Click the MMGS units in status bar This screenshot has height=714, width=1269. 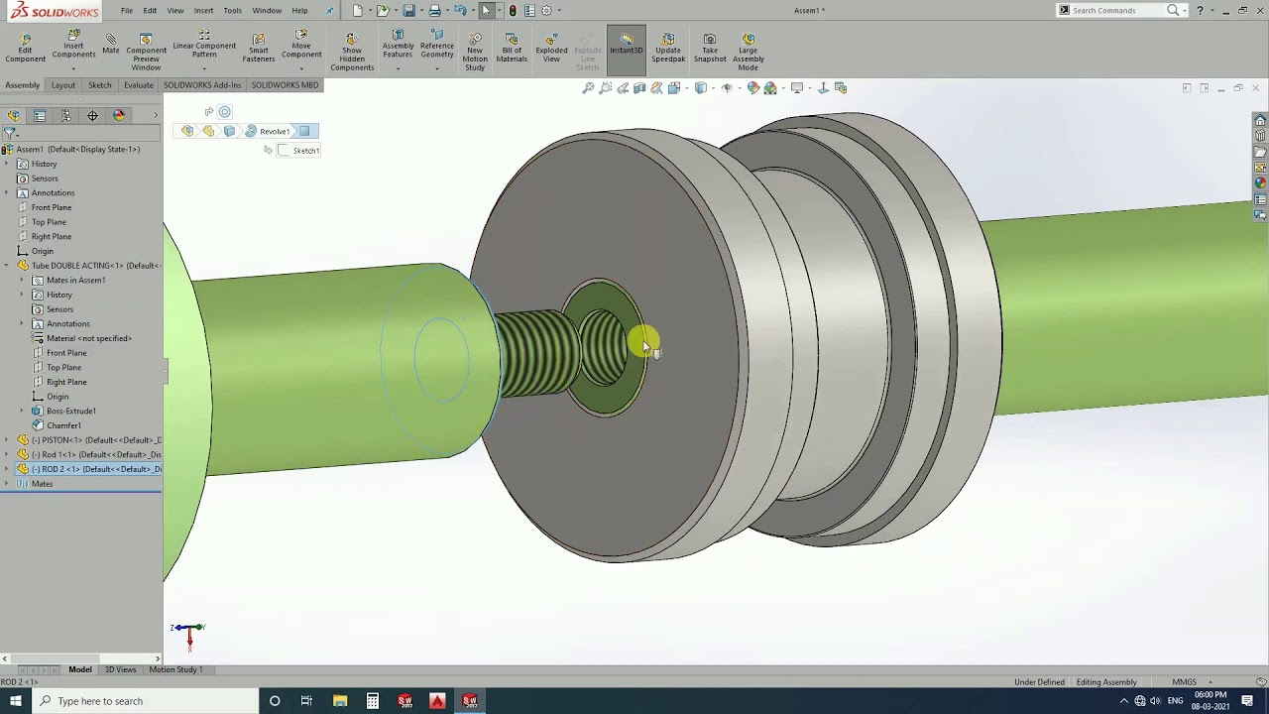click(x=1184, y=682)
